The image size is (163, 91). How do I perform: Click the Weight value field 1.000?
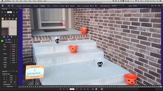[x=13, y=62]
